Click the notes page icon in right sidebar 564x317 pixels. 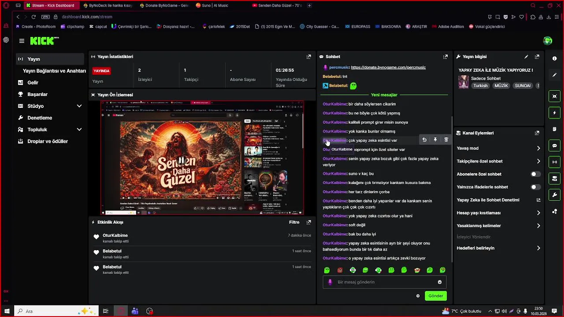554,129
